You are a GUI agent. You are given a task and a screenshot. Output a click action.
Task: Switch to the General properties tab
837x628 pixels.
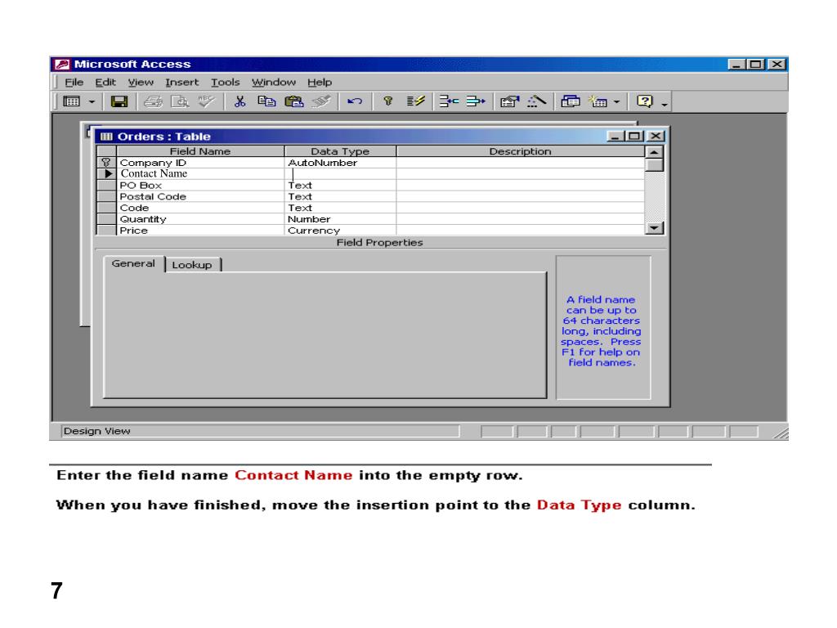click(133, 263)
